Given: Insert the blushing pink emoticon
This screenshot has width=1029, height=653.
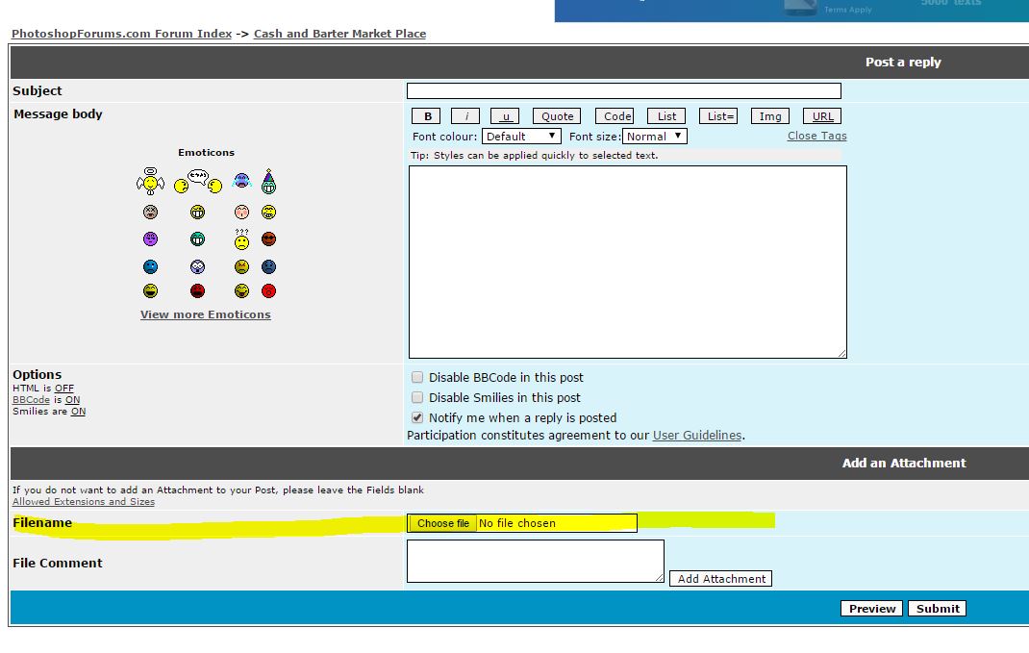Looking at the screenshot, I should point(241,213).
